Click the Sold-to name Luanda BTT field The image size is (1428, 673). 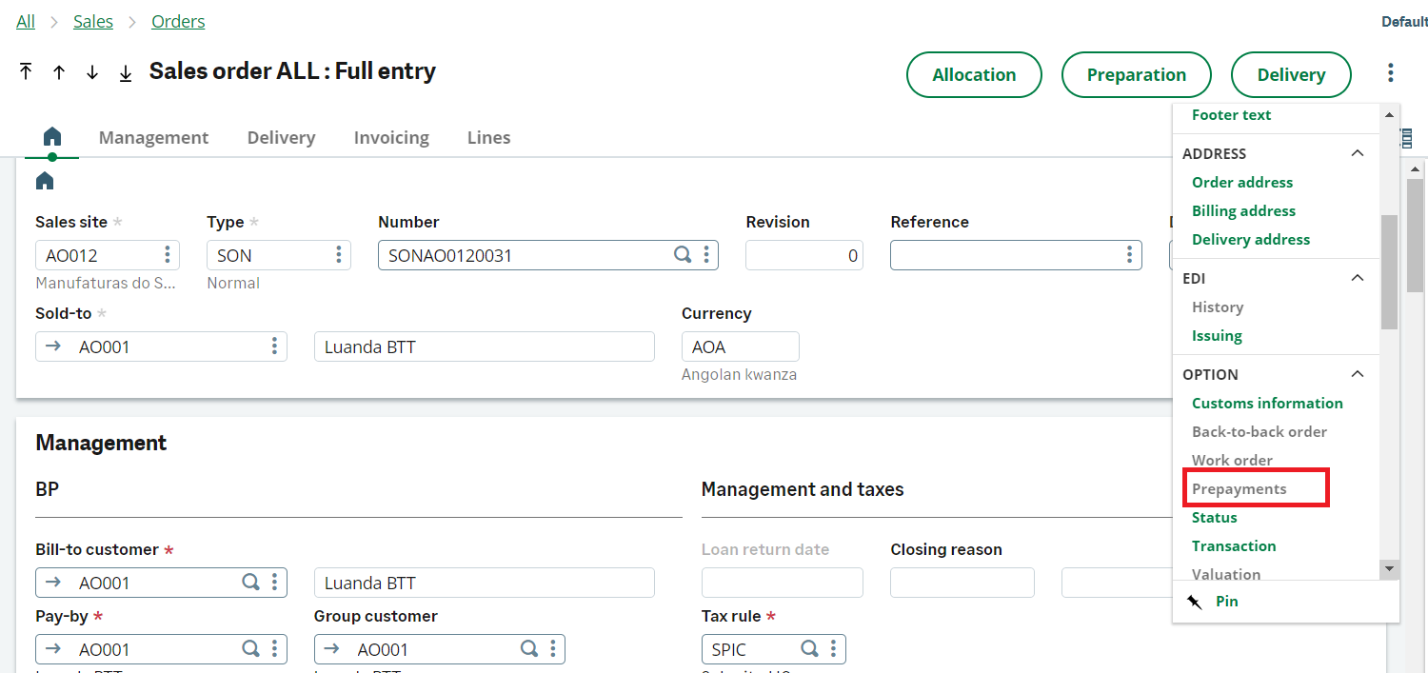click(485, 346)
